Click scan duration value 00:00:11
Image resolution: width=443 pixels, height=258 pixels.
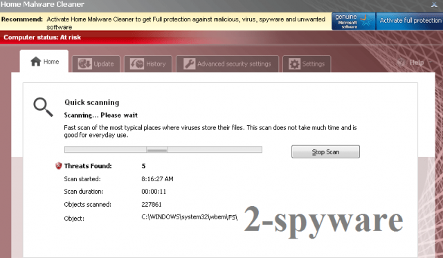[x=154, y=192]
